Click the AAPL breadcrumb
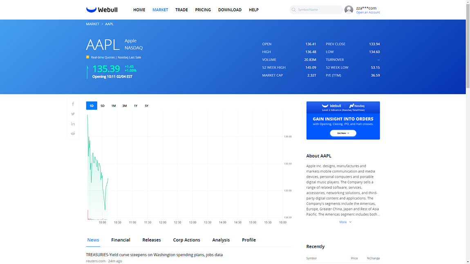The height and width of the screenshot is (264, 470). [x=109, y=24]
